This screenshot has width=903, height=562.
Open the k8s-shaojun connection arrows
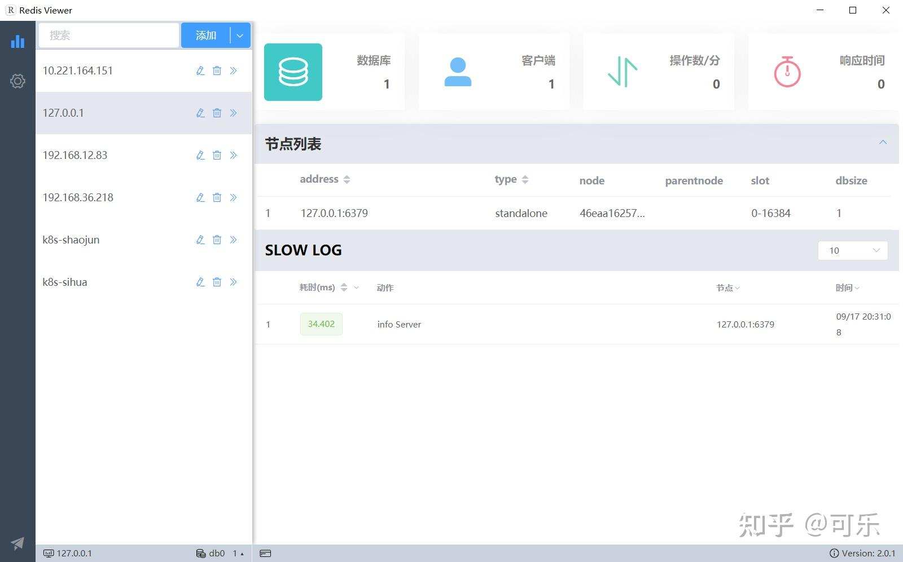point(233,240)
